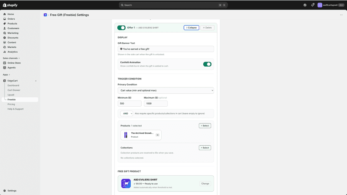The image size is (347, 195).
Task: Open the Markets globe icon
Action: coord(5,47)
